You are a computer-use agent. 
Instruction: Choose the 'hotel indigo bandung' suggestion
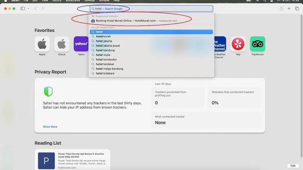151,69
